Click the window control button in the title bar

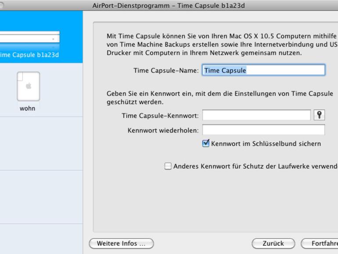point(1,5)
